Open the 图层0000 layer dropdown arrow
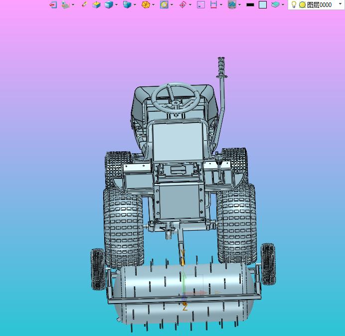This screenshot has height=336, width=345. [340, 4]
